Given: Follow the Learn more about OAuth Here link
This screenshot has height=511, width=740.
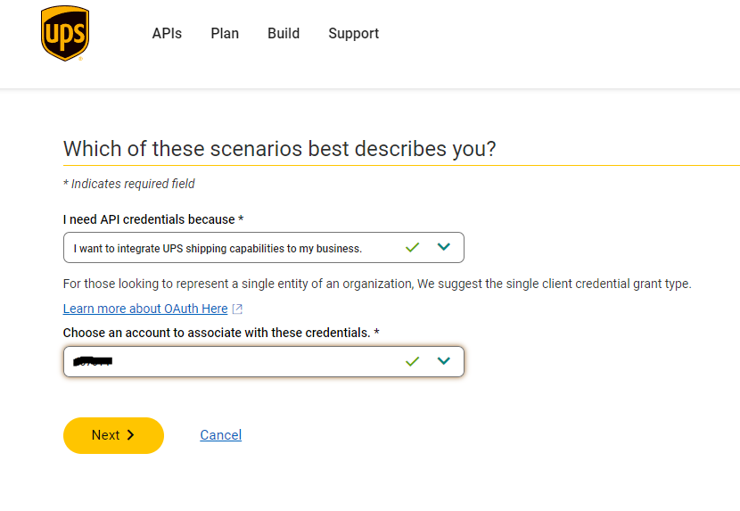Looking at the screenshot, I should click(145, 309).
